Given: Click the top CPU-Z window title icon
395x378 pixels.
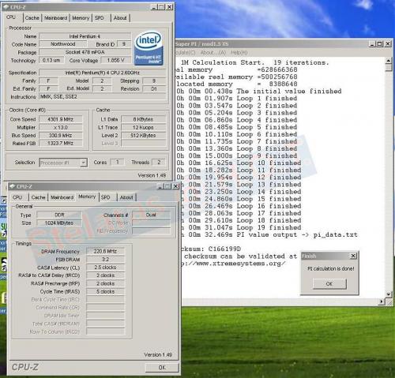Looking at the screenshot, I should 6,7.
